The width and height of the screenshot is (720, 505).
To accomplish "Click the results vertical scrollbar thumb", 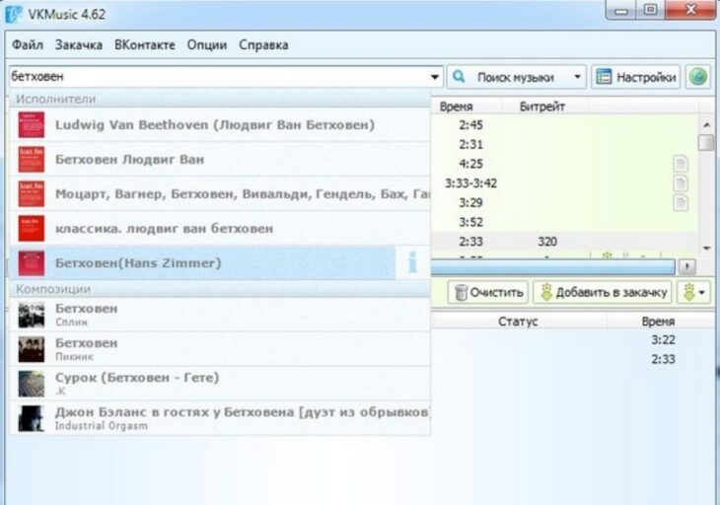I will tap(706, 142).
